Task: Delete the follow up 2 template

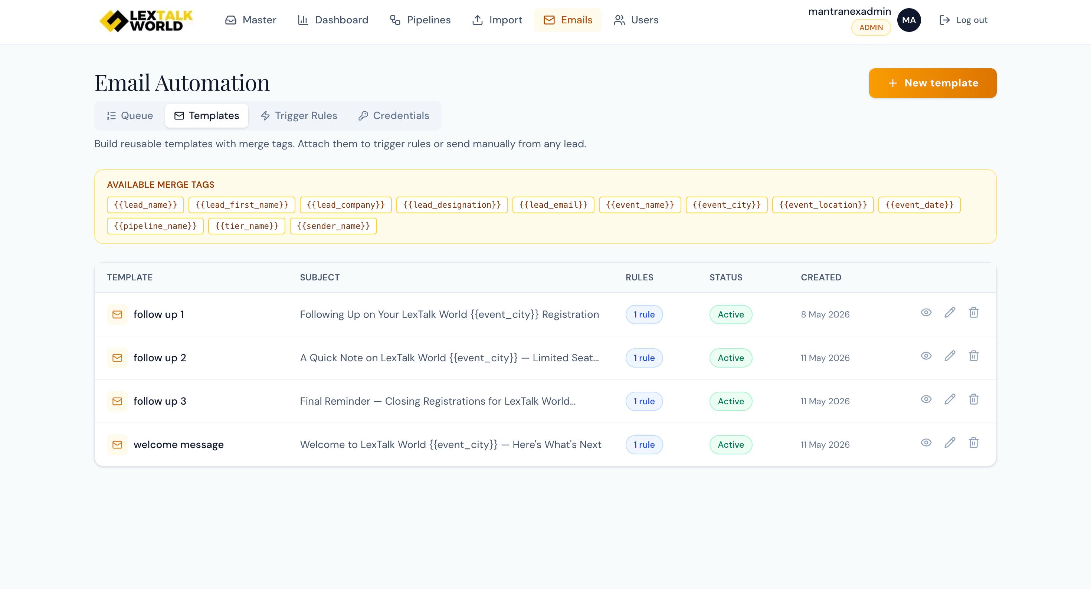Action: click(974, 356)
